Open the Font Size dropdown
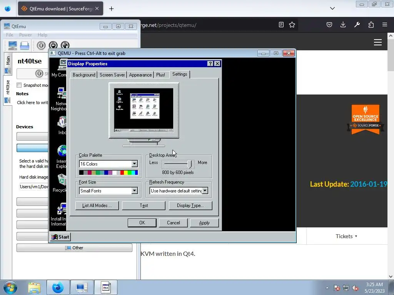Viewport: 394px width, 295px height. point(134,191)
